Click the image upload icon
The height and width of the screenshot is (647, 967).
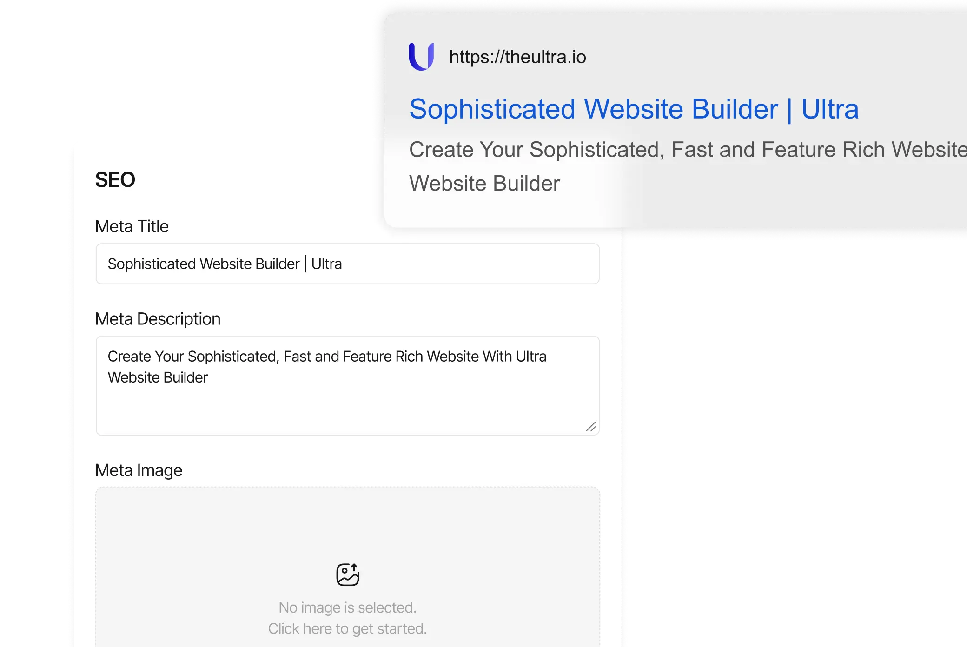tap(348, 574)
